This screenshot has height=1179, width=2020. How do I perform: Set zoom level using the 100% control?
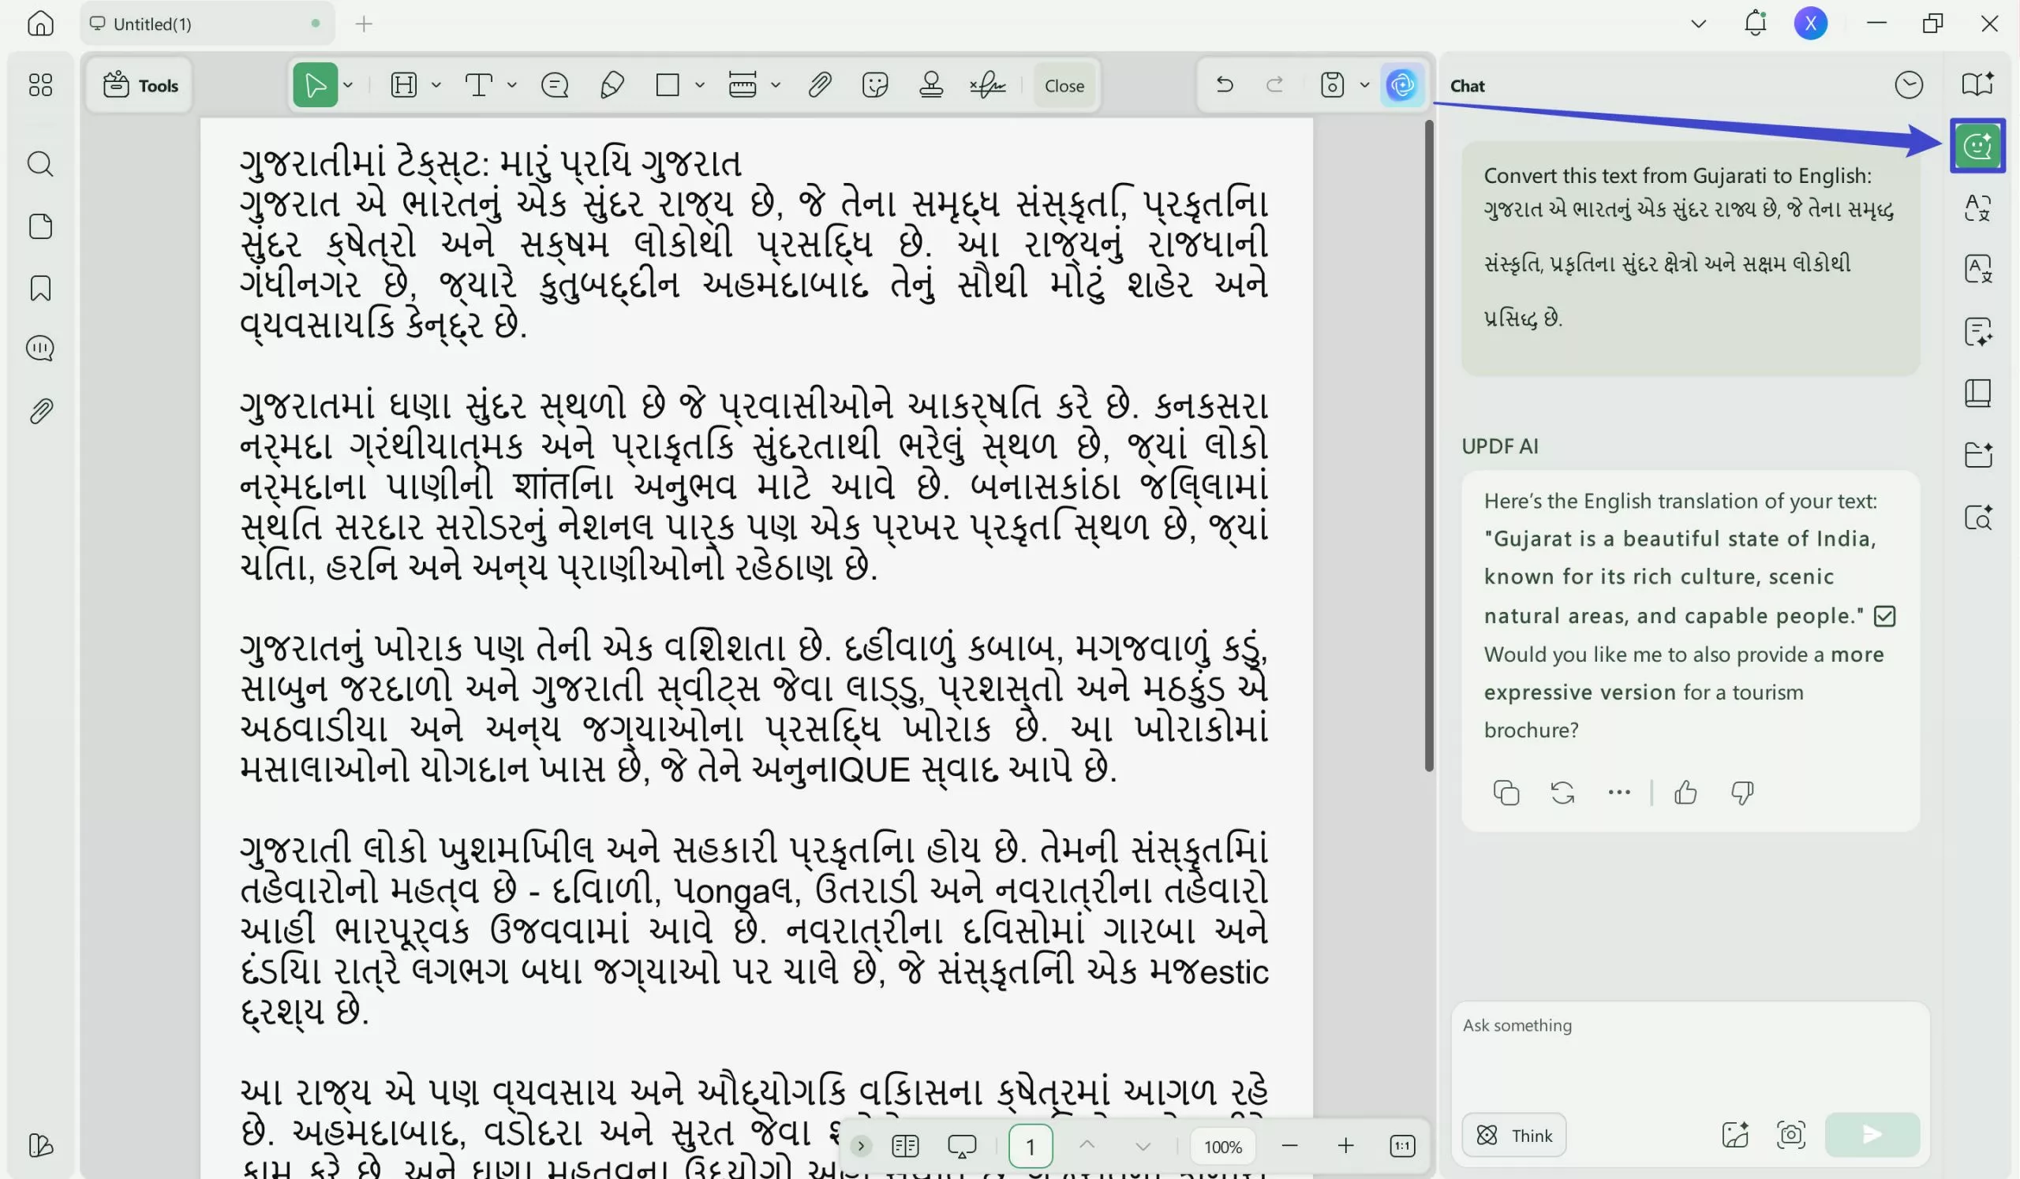coord(1221,1146)
